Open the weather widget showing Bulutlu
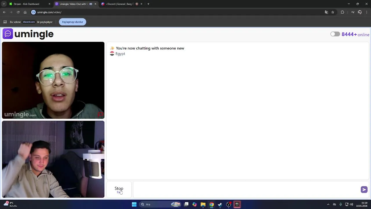The height and width of the screenshot is (209, 371). [10, 204]
